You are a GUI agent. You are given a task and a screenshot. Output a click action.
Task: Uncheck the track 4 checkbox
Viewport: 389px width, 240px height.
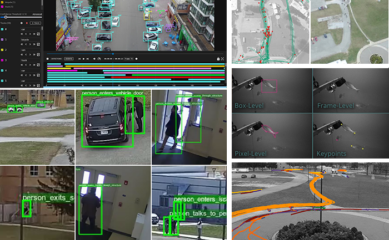tap(2, 70)
